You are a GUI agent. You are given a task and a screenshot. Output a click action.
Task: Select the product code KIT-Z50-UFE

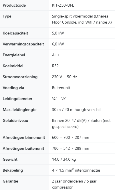pos(63,5)
